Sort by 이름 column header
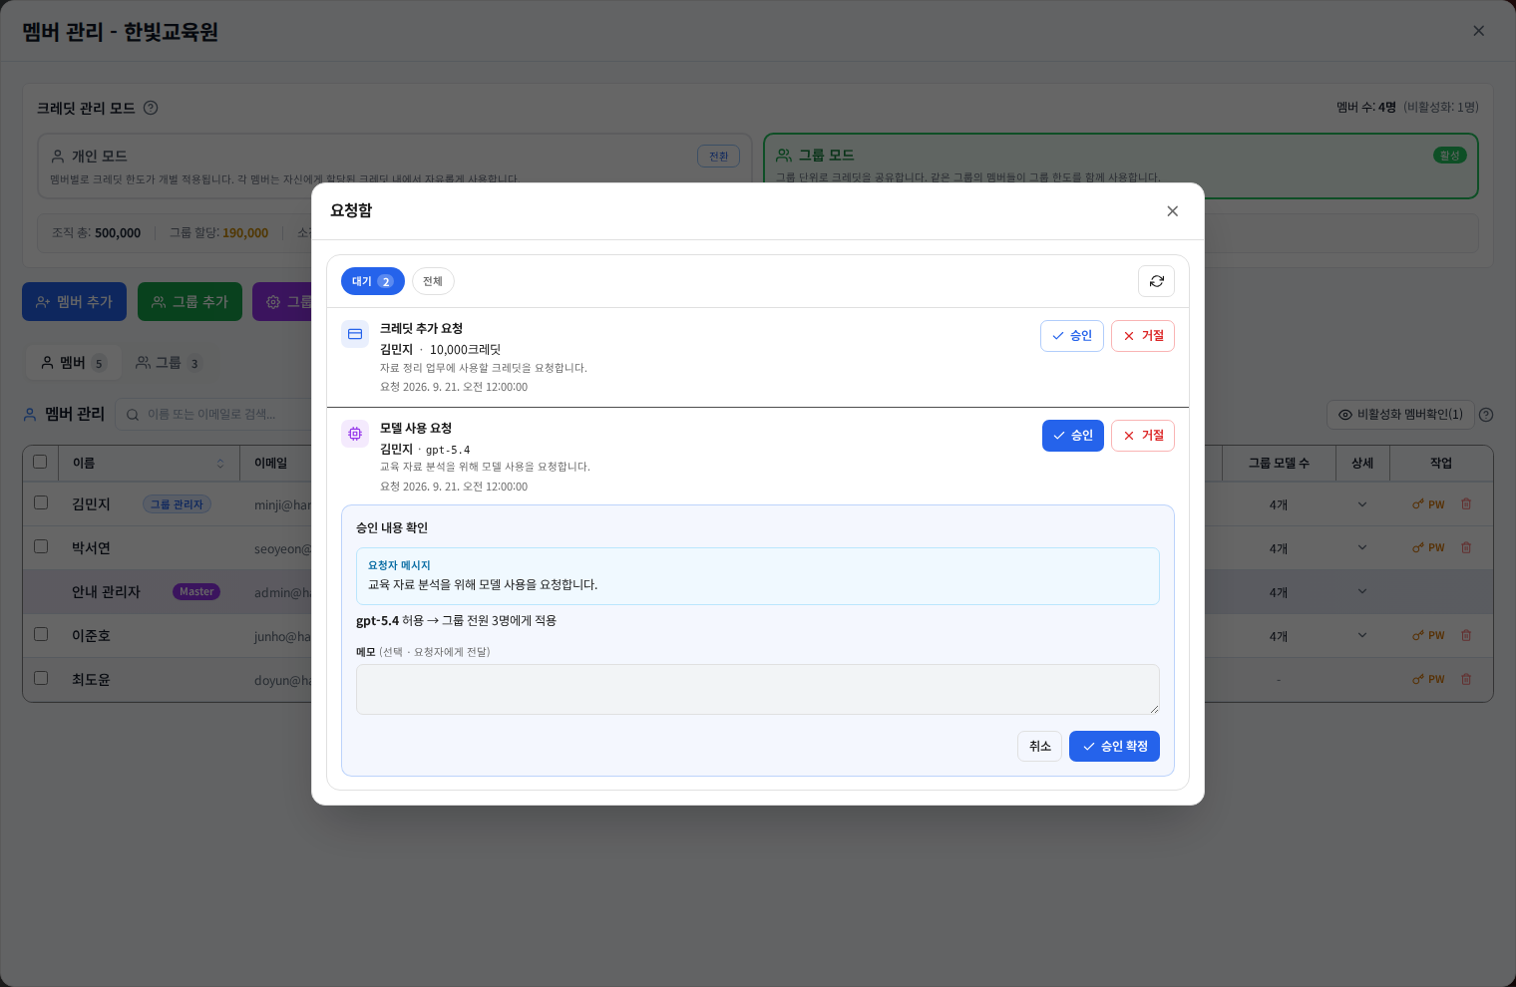Viewport: 1516px width, 987px height. pyautogui.click(x=149, y=463)
